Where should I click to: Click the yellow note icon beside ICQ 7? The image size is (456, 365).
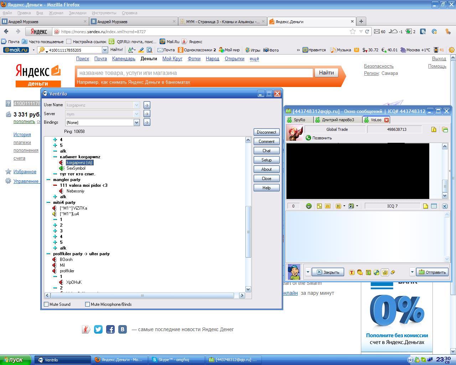coord(425,206)
